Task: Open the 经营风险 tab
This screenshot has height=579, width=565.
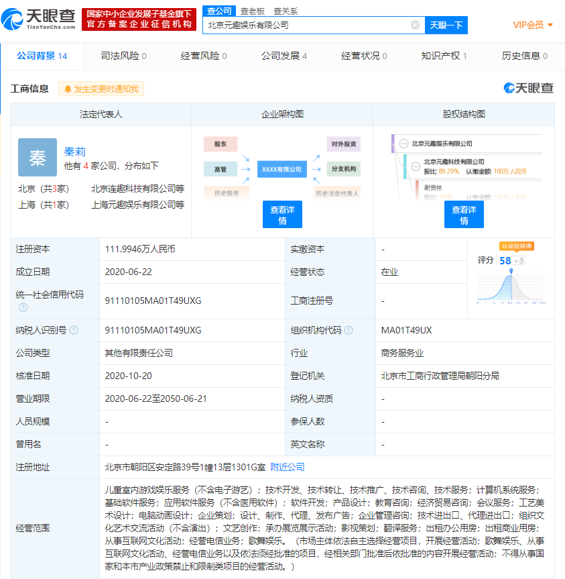Action: 204,56
